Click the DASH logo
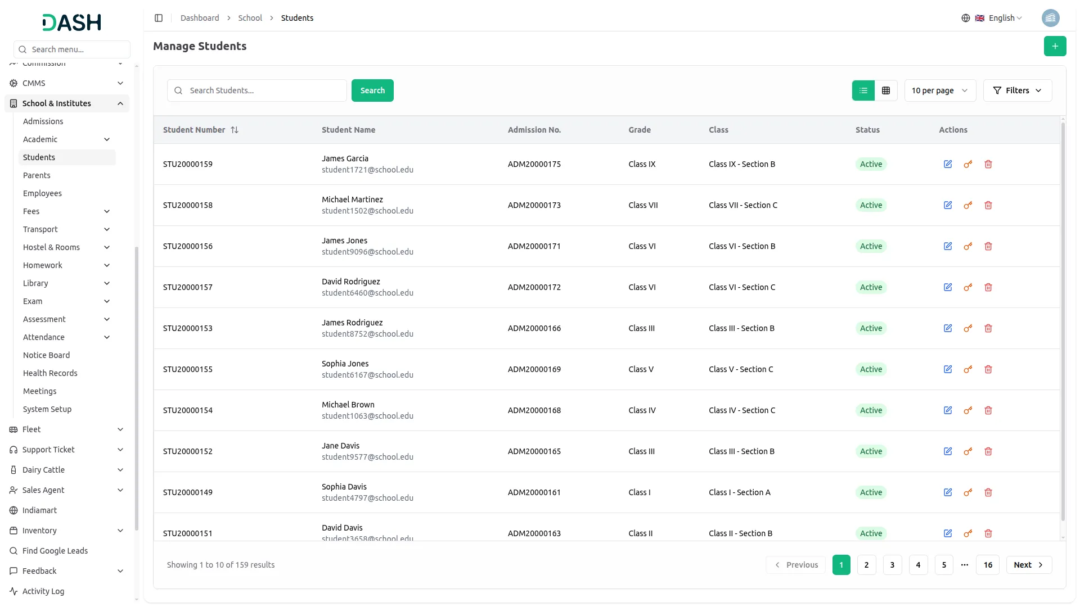Screen dimensions: 1080x607 [x=71, y=22]
